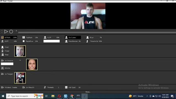
Task: Select the TopMask icon
Action: tap(24, 37)
